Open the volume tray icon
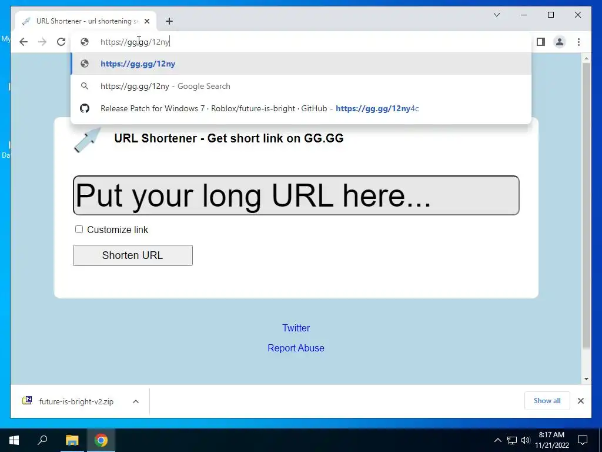The image size is (602, 452). tap(526, 440)
